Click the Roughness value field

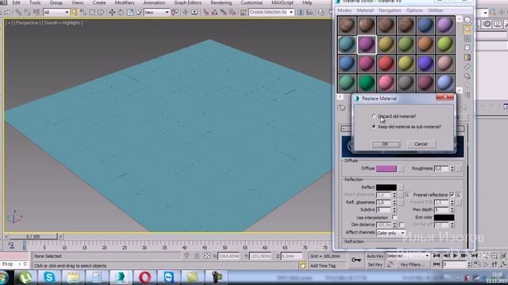click(441, 169)
